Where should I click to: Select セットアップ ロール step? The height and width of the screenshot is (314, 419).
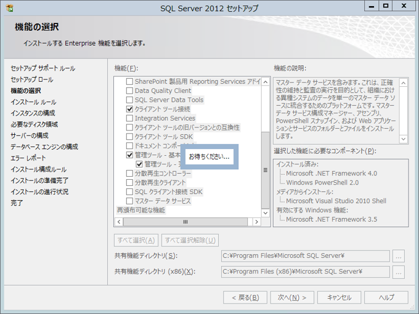(x=32, y=79)
